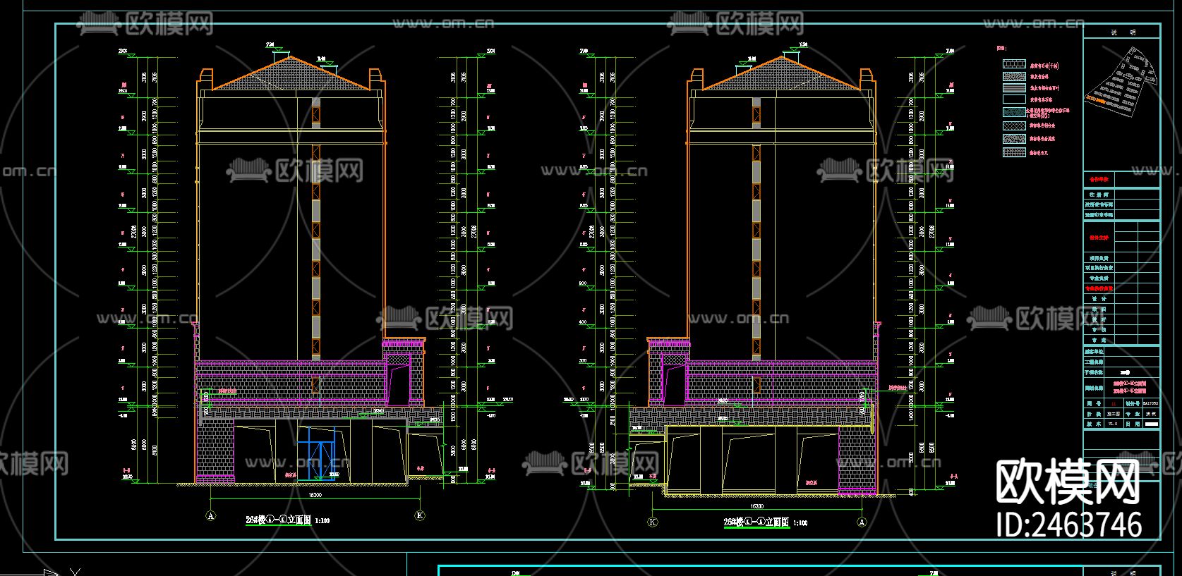Select the brick-pattern legend swatch
The width and height of the screenshot is (1182, 576).
point(1014,64)
